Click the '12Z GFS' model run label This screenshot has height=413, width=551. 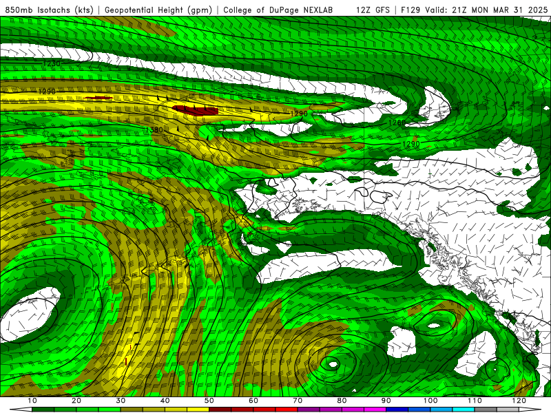[x=373, y=10]
